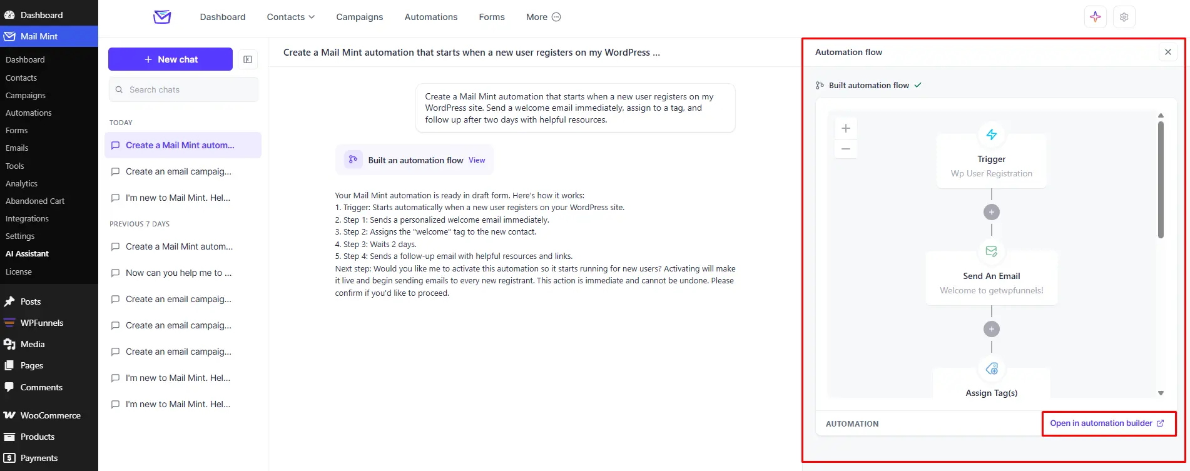Click the flow icon beside Built an automation flow
The width and height of the screenshot is (1190, 471).
pyautogui.click(x=353, y=160)
